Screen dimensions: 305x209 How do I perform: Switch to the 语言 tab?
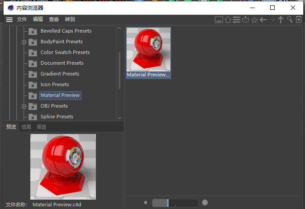pos(41,127)
